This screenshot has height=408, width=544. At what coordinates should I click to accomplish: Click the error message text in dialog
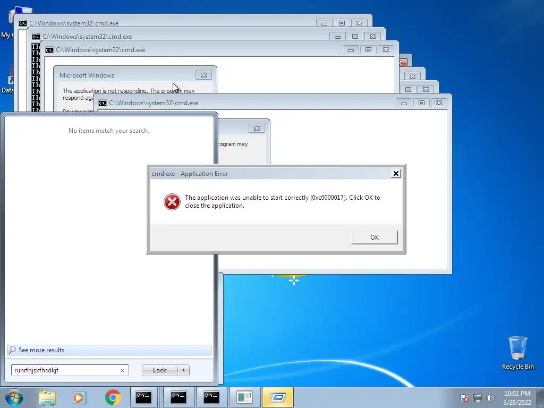[x=283, y=201]
